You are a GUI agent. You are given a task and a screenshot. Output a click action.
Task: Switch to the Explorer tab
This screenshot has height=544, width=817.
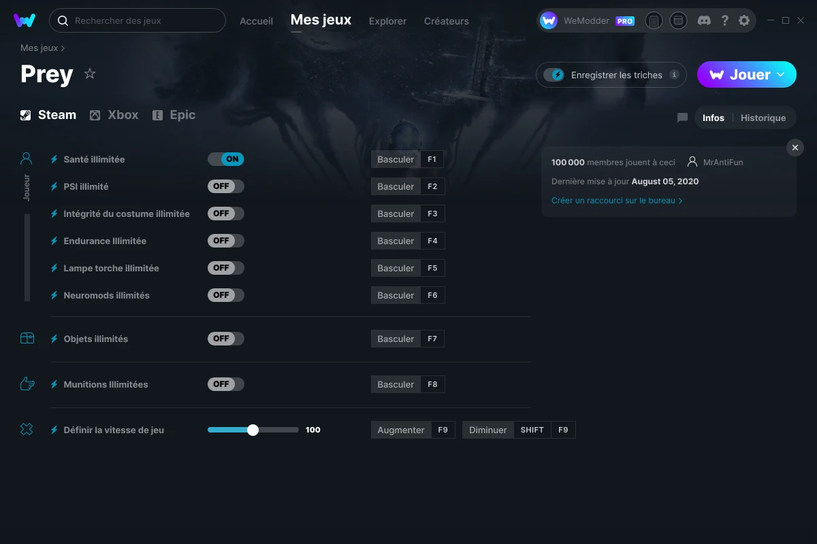387,21
